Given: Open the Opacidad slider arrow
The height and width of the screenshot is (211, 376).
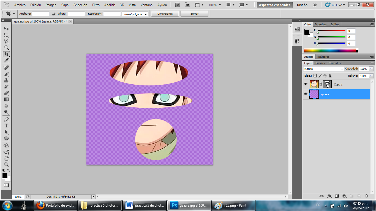Looking at the screenshot, I should [x=371, y=69].
